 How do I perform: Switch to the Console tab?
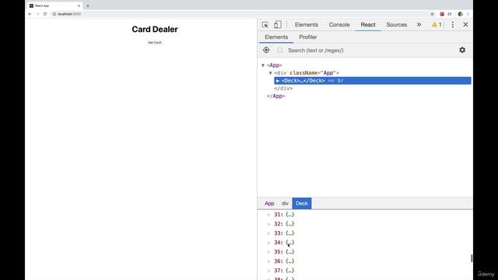339,25
